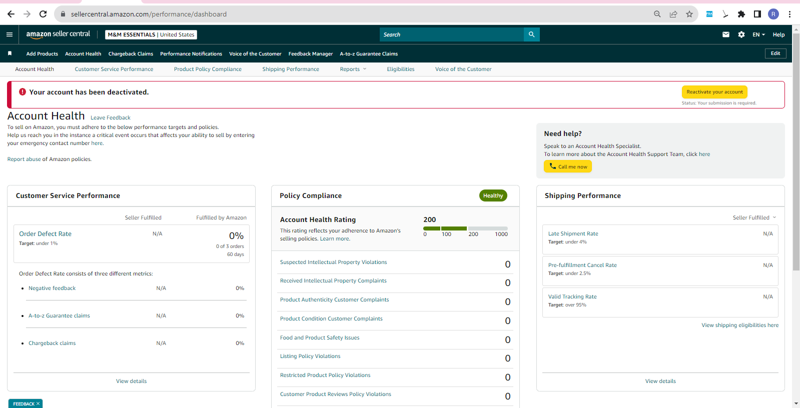Screen dimensions: 800x408
Task: Open the Help link in the header
Action: (778, 34)
